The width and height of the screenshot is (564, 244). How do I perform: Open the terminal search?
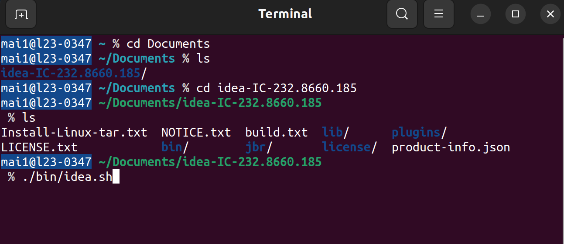click(402, 14)
